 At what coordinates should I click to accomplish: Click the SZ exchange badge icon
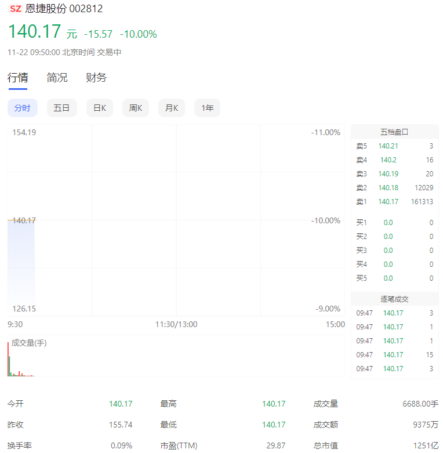coord(16,9)
